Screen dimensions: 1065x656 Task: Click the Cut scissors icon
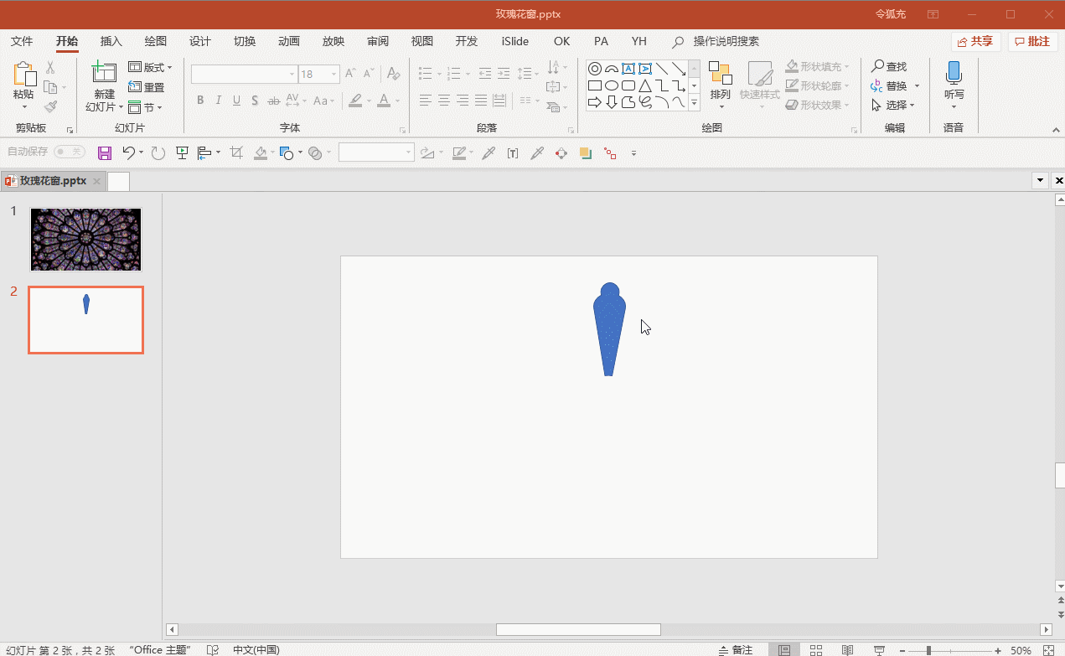pos(50,68)
